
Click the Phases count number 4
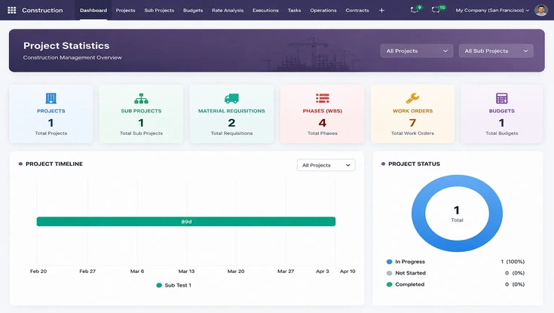tap(323, 123)
